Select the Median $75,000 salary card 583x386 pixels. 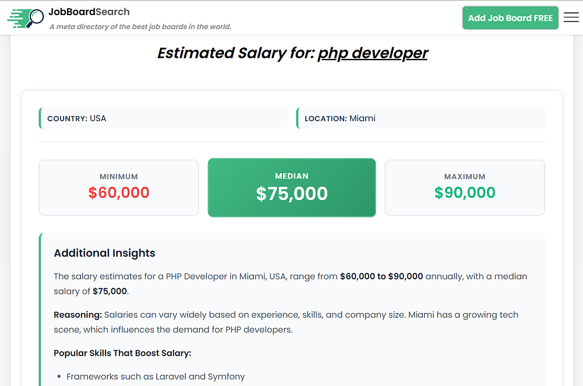[291, 188]
